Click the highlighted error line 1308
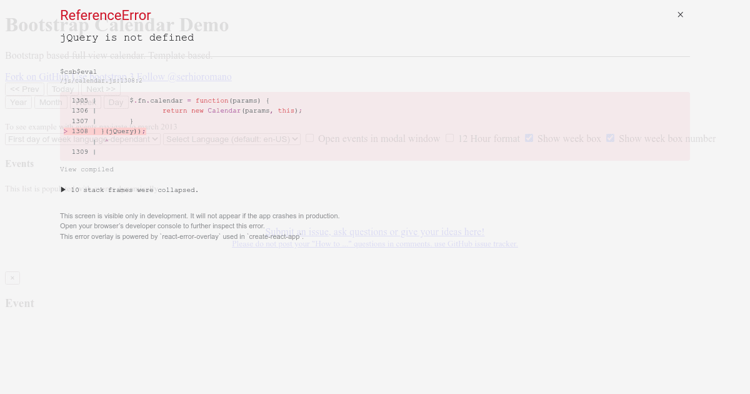The width and height of the screenshot is (750, 394). (x=104, y=131)
